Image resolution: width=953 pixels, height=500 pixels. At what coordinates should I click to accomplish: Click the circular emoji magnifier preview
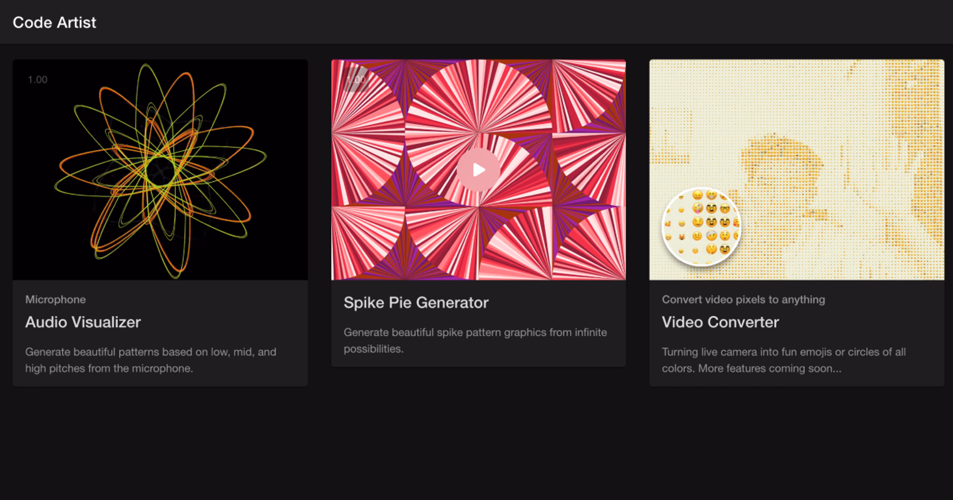click(702, 227)
